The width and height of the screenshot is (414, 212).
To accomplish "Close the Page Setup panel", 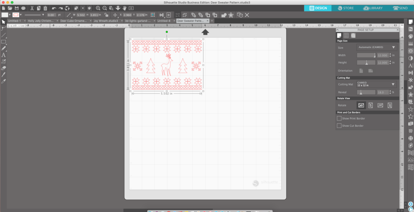I will coord(397,30).
